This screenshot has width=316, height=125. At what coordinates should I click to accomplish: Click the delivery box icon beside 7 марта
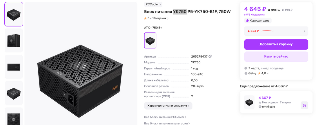[246, 68]
